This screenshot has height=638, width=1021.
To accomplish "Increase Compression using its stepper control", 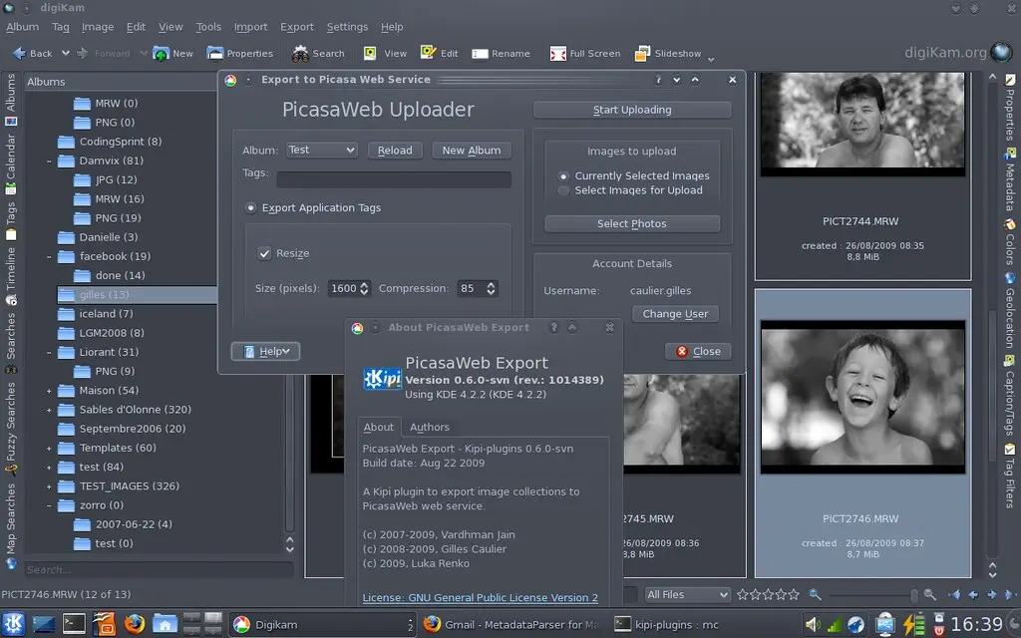I will [491, 284].
